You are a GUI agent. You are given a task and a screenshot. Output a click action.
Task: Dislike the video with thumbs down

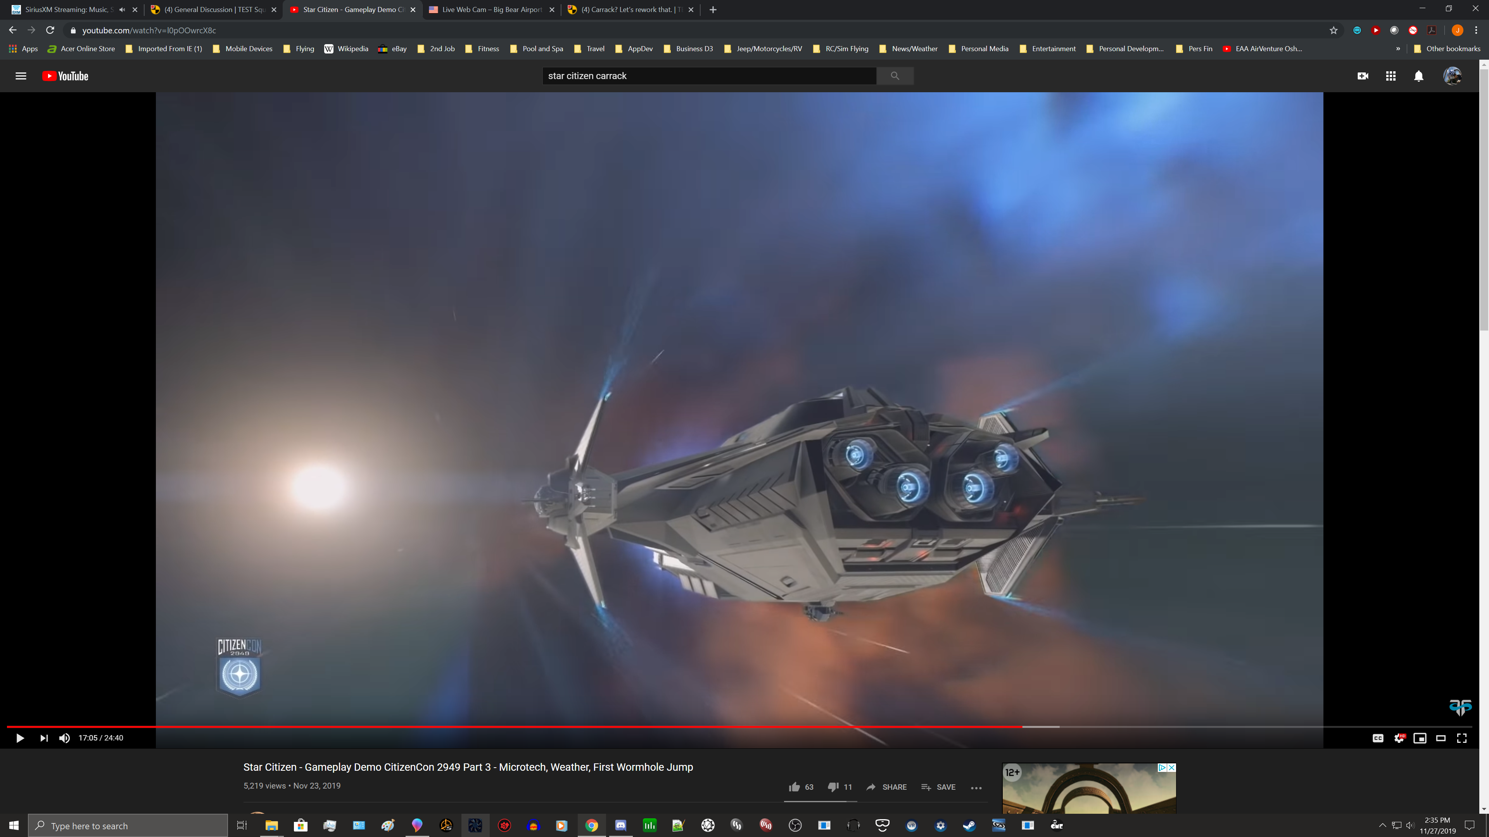[833, 787]
